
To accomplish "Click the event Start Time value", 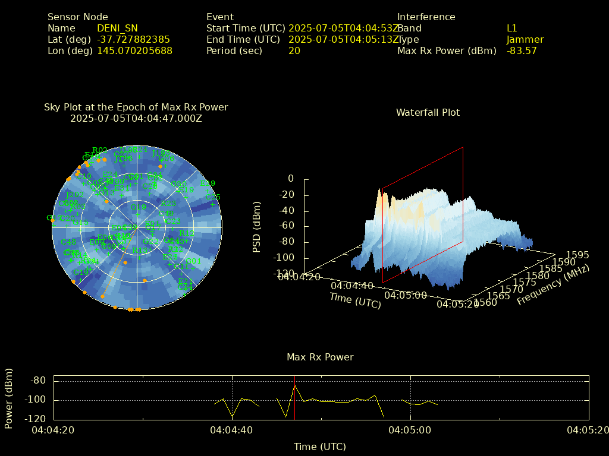I will click(x=343, y=28).
